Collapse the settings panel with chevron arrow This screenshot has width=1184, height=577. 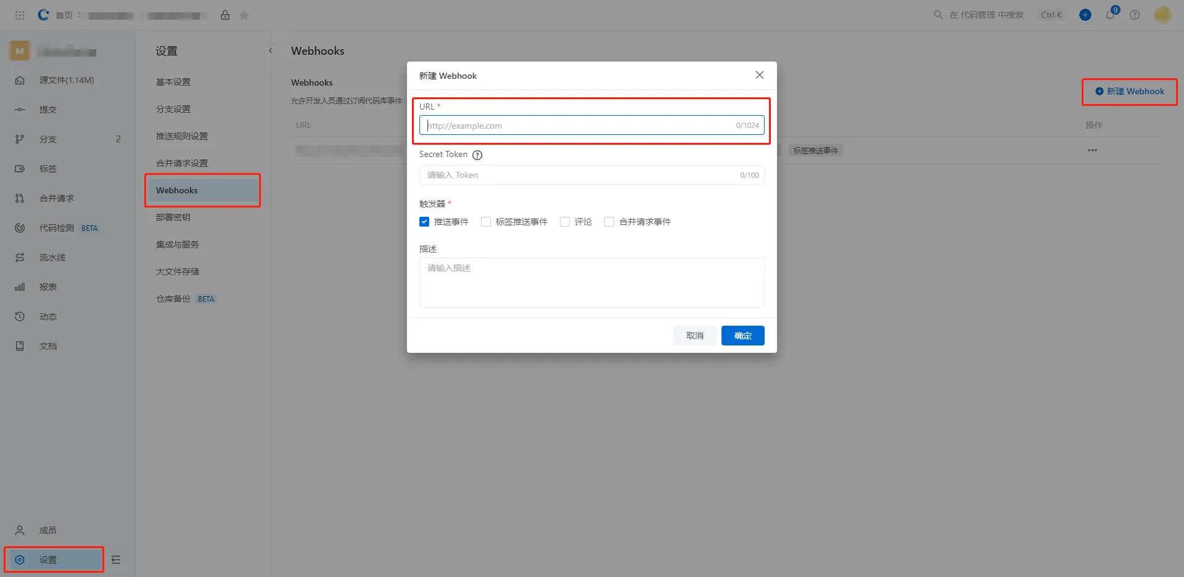(270, 51)
